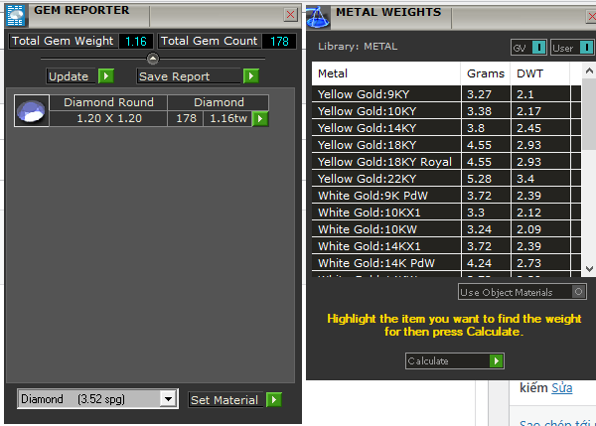Open the Diamond material dropdown
The image size is (596, 426).
click(x=168, y=399)
